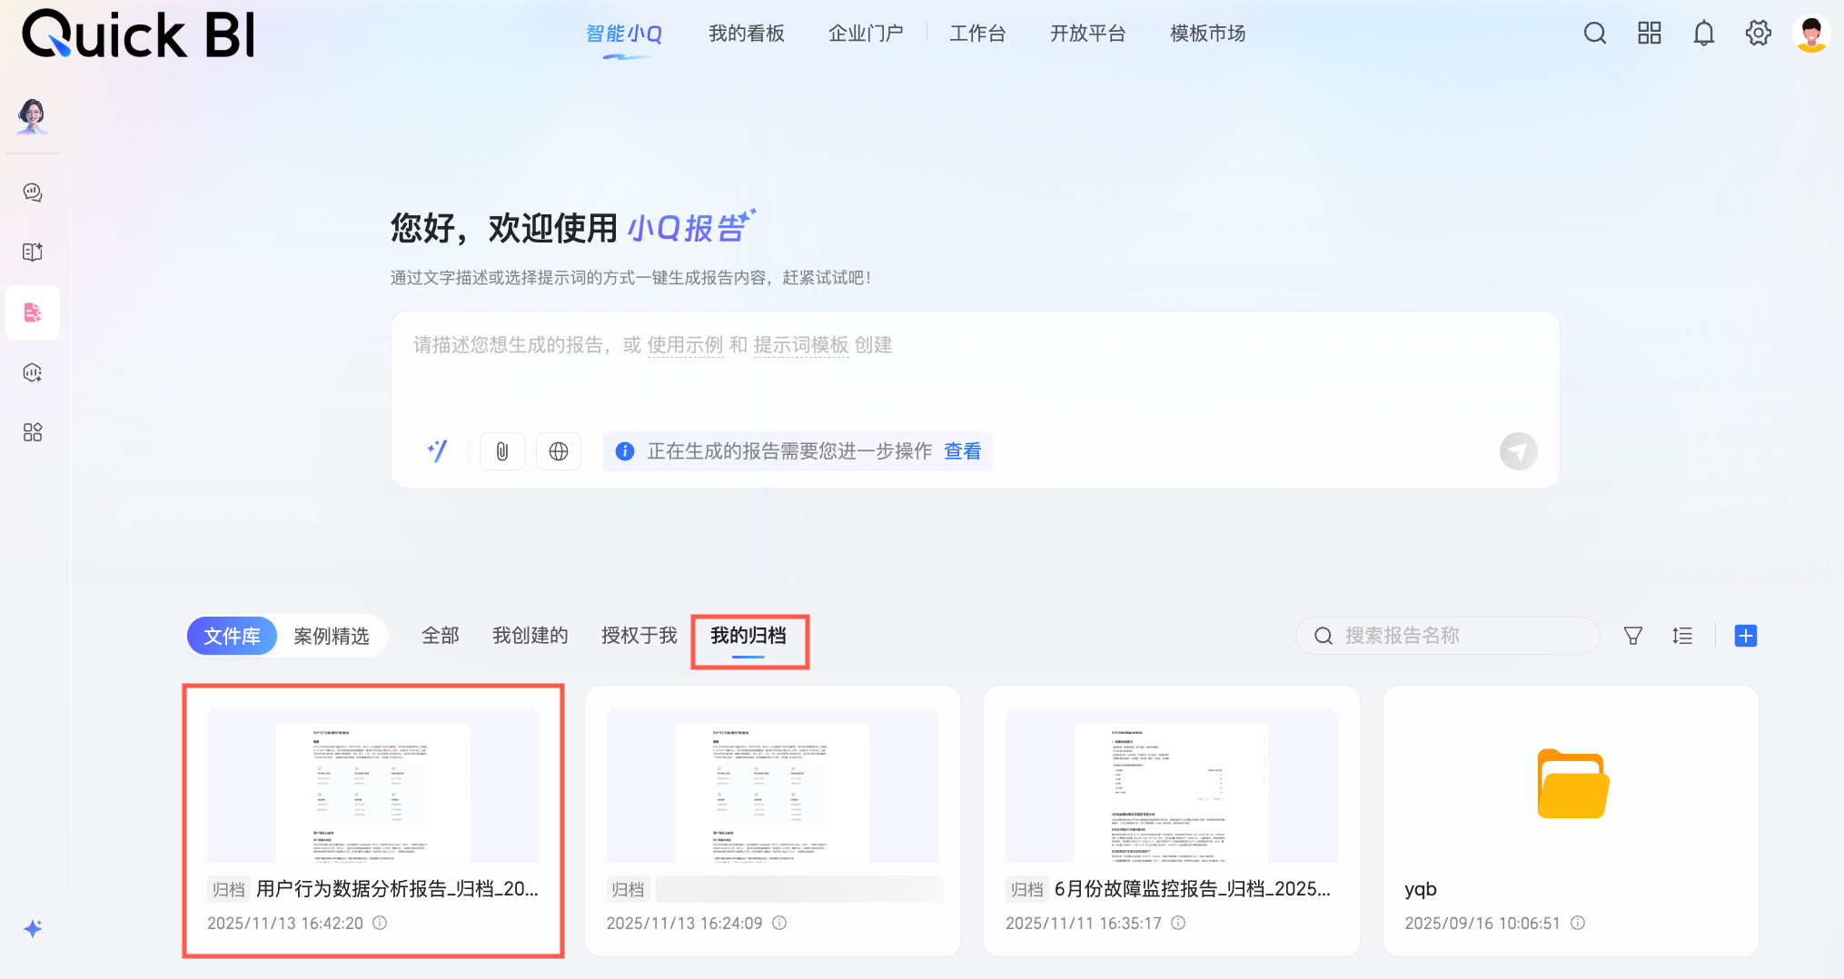
Task: Click the 归档 tag on 6月份故障监控报告
Action: (x=1027, y=889)
